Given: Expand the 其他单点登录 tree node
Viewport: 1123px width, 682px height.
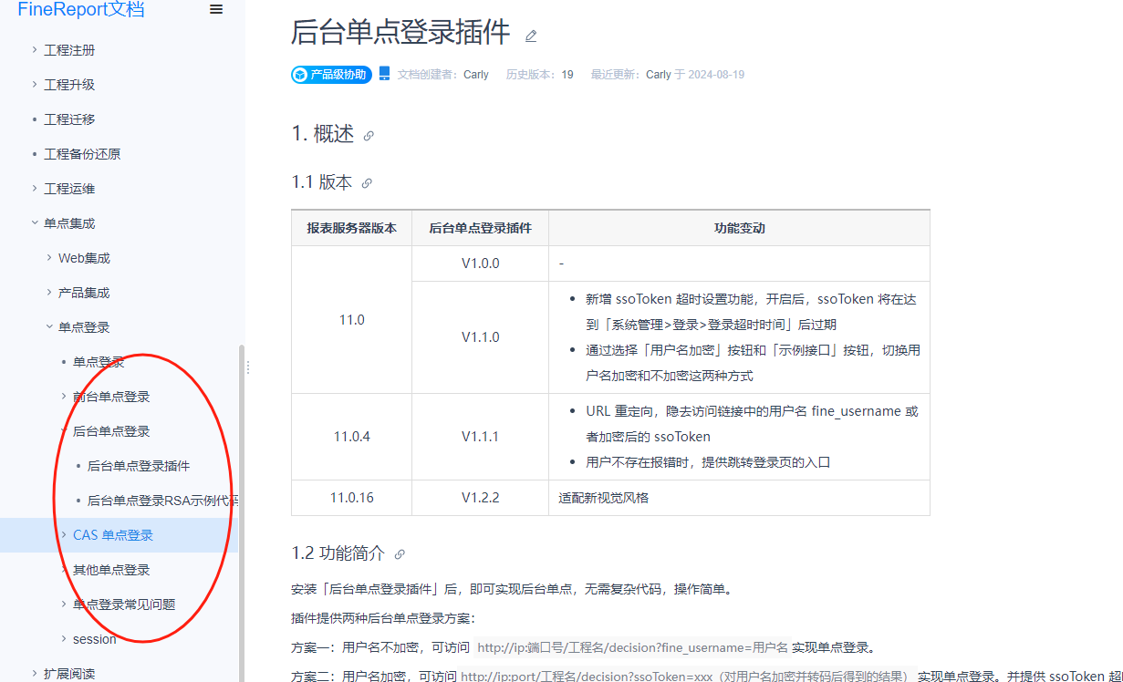Looking at the screenshot, I should (64, 570).
